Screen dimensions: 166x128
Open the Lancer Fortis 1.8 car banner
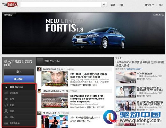tap(84, 33)
